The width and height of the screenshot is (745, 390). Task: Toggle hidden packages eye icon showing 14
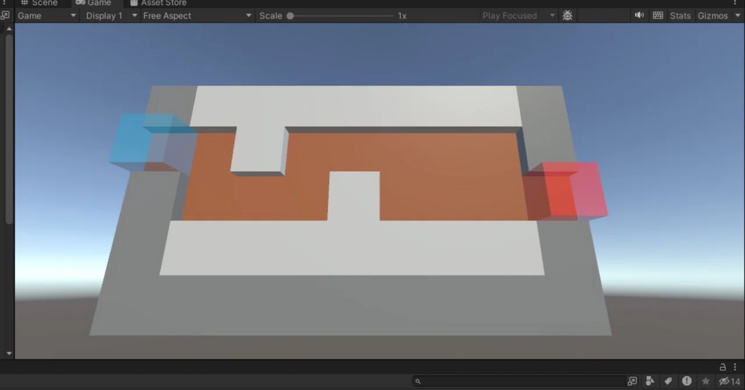[729, 381]
